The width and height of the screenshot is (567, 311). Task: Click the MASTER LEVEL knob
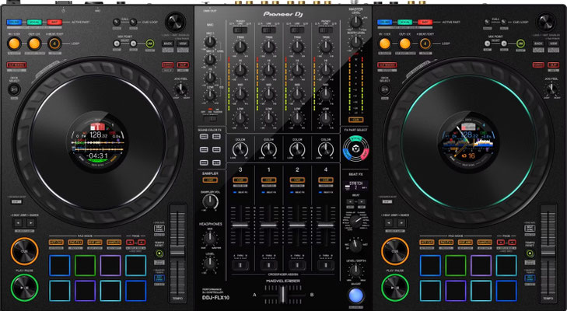pyautogui.click(x=355, y=22)
